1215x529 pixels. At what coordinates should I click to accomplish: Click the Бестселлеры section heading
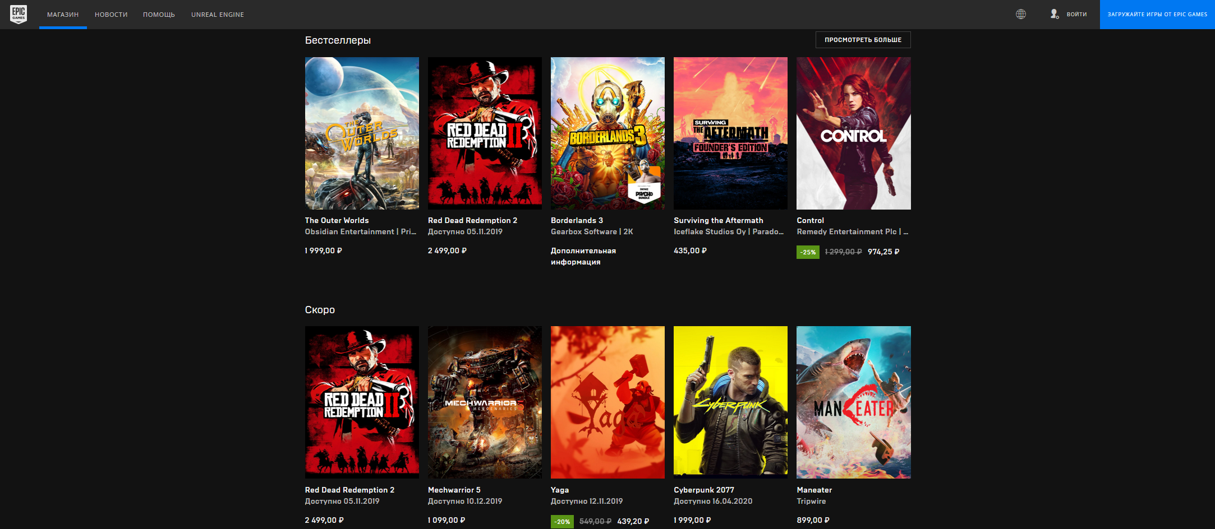pyautogui.click(x=338, y=40)
